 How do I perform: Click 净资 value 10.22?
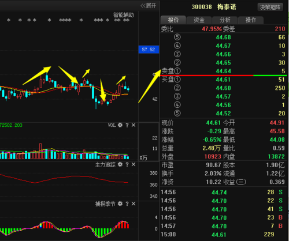click(x=213, y=182)
